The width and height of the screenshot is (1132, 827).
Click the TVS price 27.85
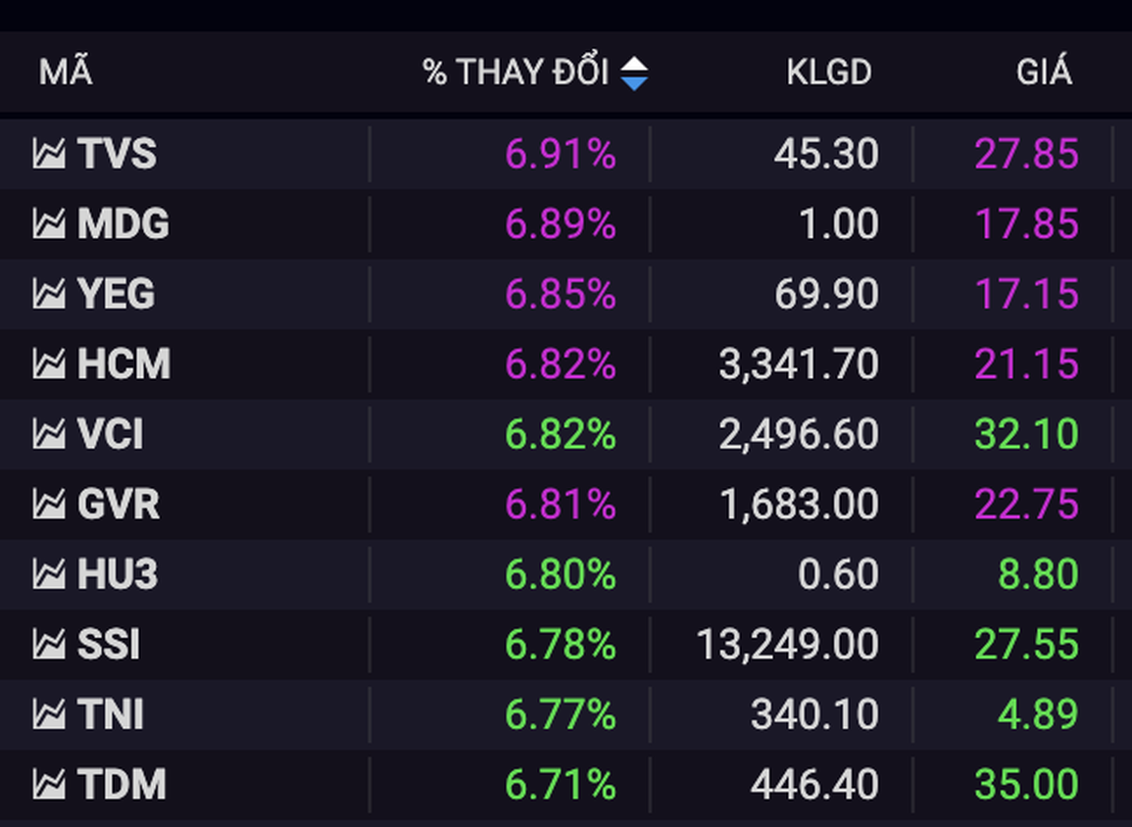click(1026, 154)
